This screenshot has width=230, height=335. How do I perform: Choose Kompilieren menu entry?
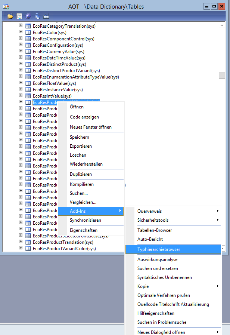[x=91, y=184]
